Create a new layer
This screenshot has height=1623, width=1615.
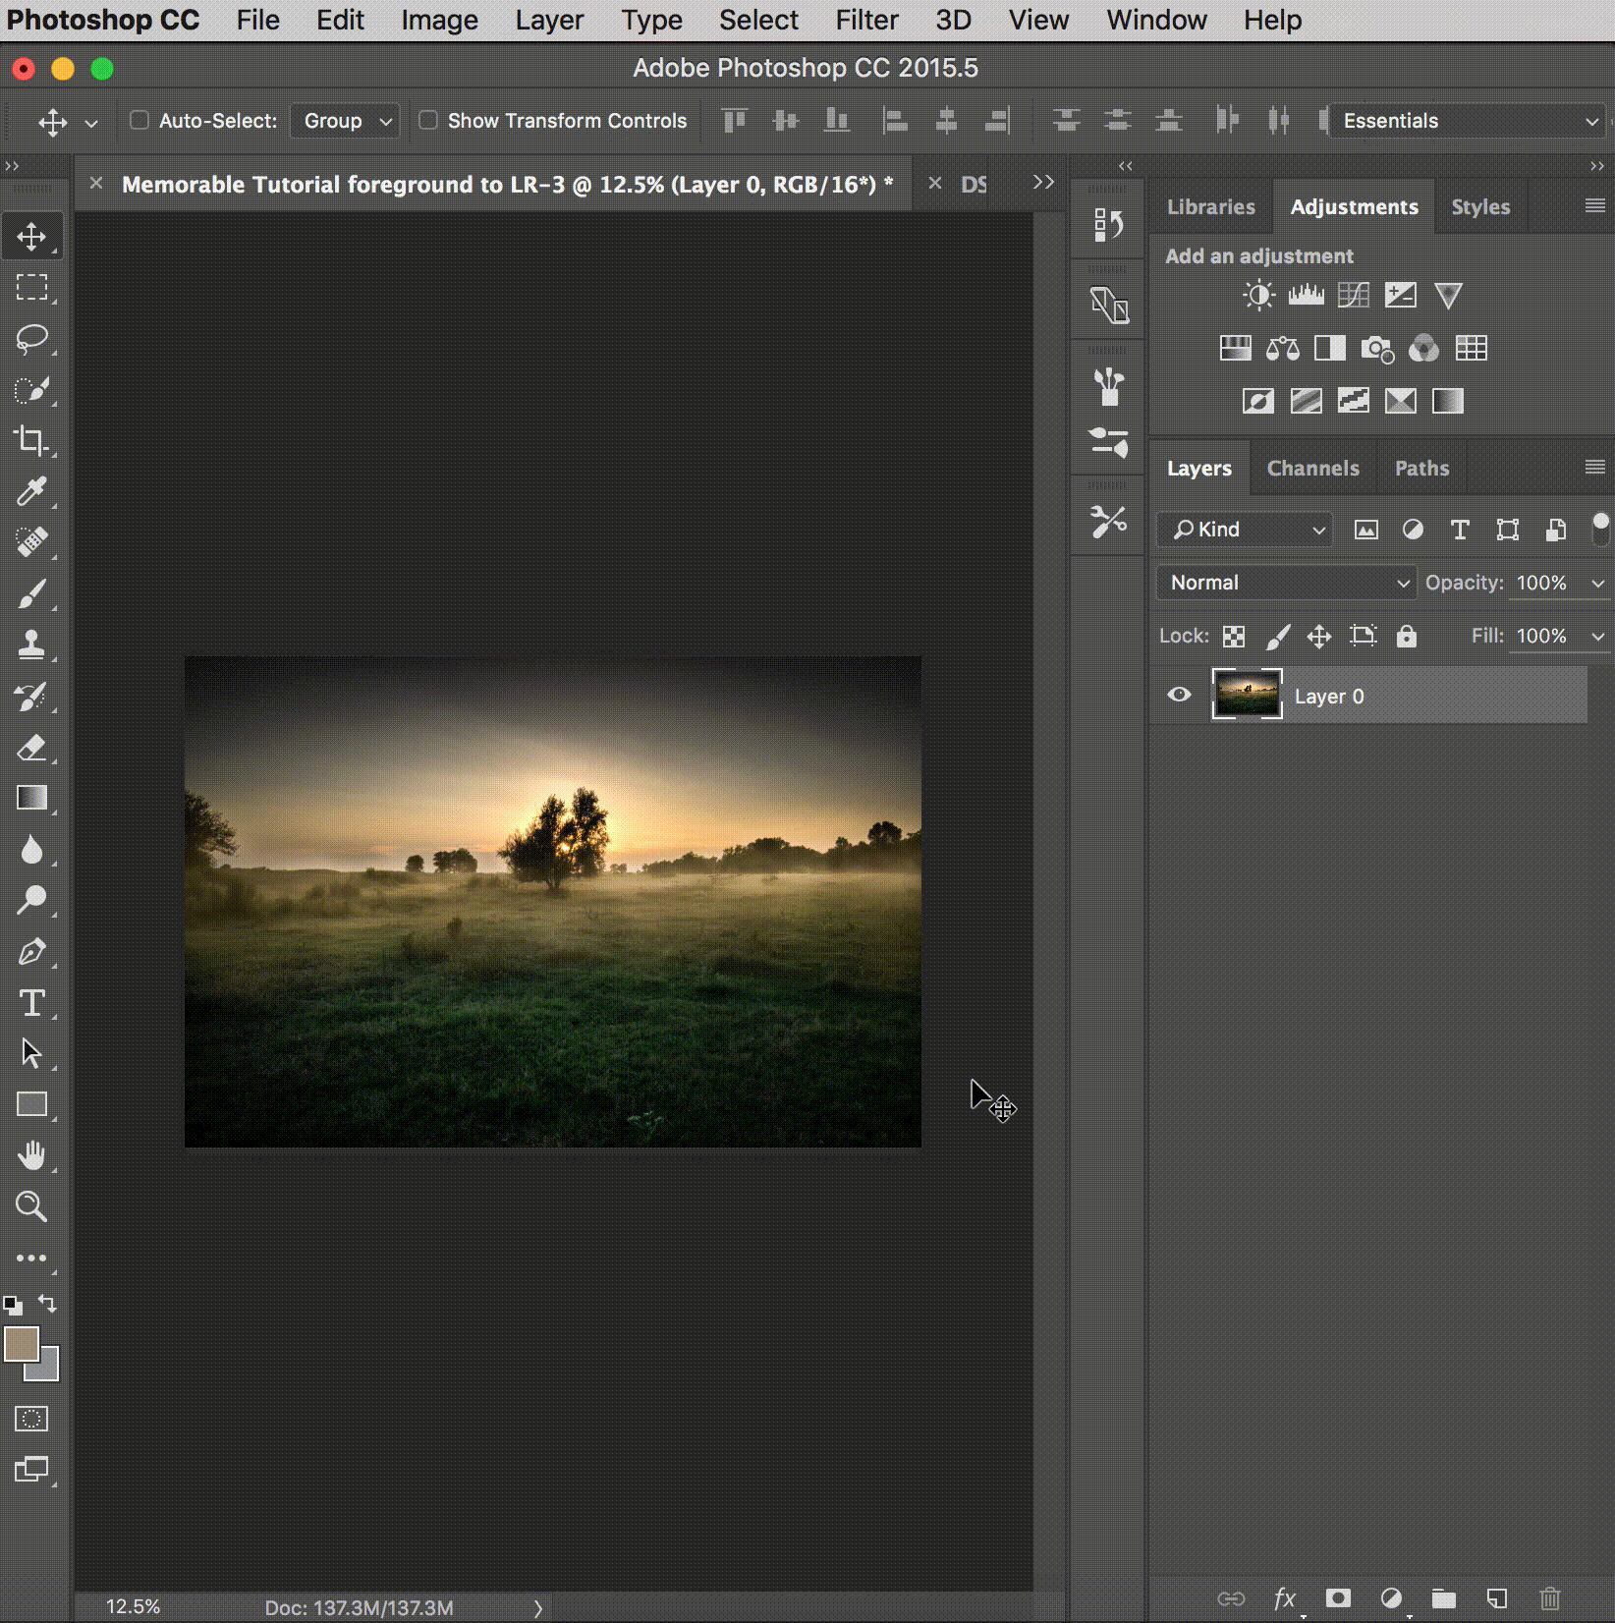click(x=1496, y=1598)
